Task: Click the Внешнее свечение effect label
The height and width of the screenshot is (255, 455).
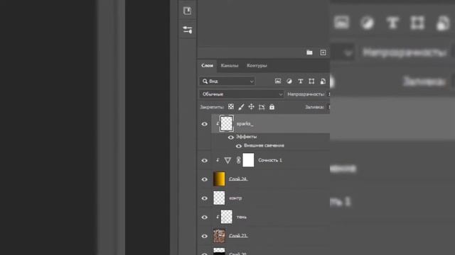Action: pyautogui.click(x=264, y=145)
